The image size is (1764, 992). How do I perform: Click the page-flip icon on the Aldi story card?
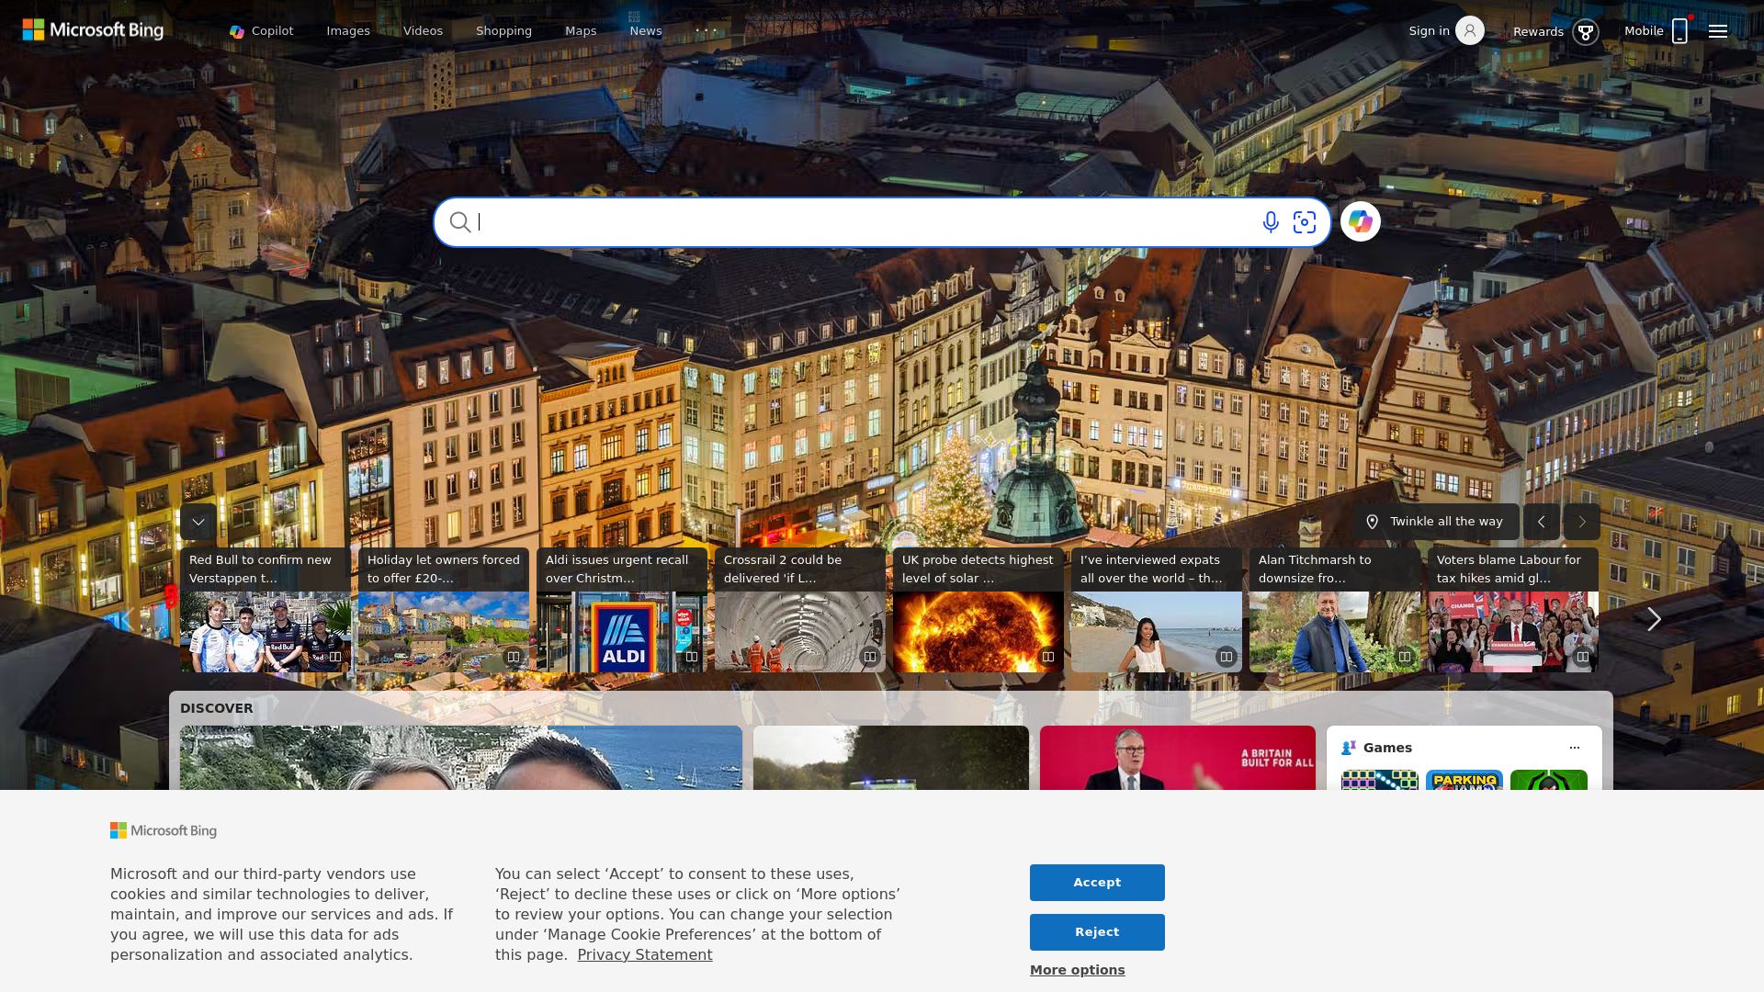point(692,657)
